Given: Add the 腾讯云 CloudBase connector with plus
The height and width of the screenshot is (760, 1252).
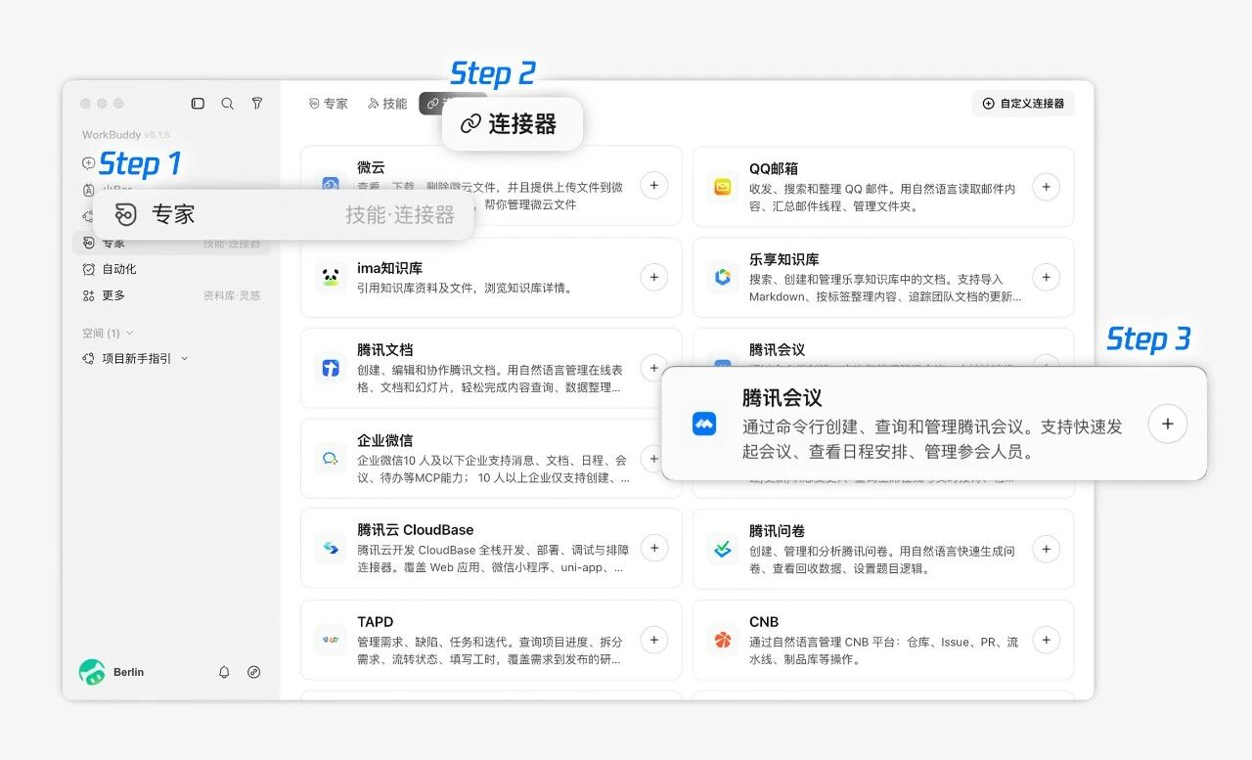Looking at the screenshot, I should pos(654,549).
